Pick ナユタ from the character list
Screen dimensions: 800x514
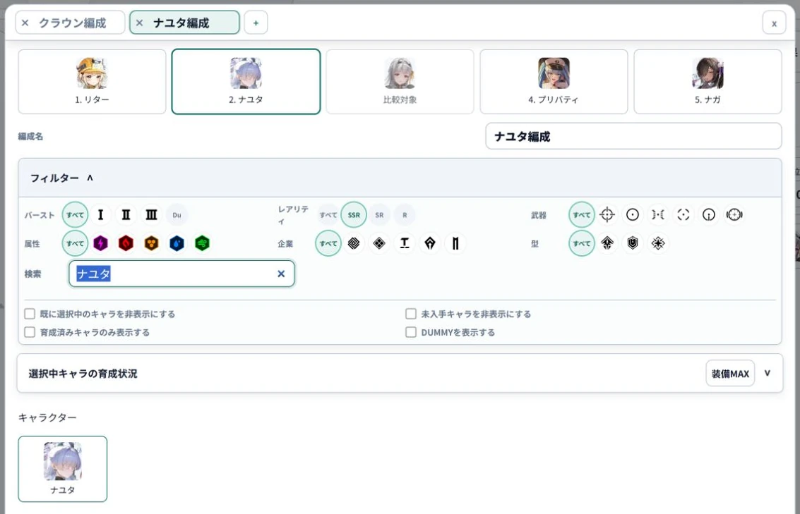pos(63,469)
